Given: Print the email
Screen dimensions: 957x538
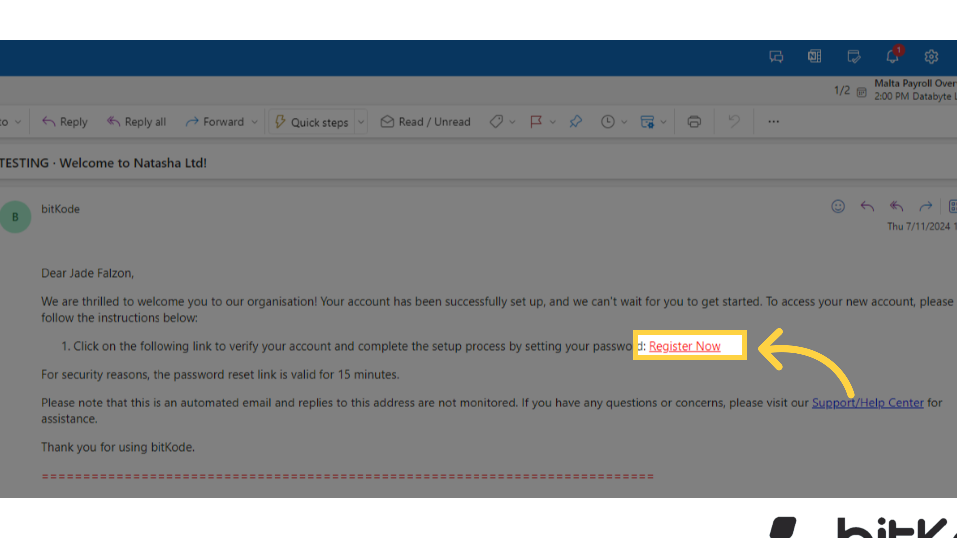Looking at the screenshot, I should pos(694,121).
